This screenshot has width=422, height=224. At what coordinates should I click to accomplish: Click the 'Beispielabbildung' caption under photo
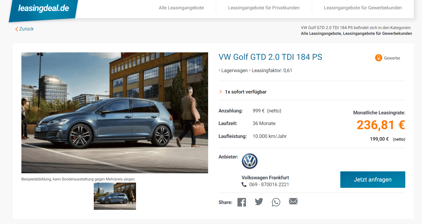click(78, 179)
